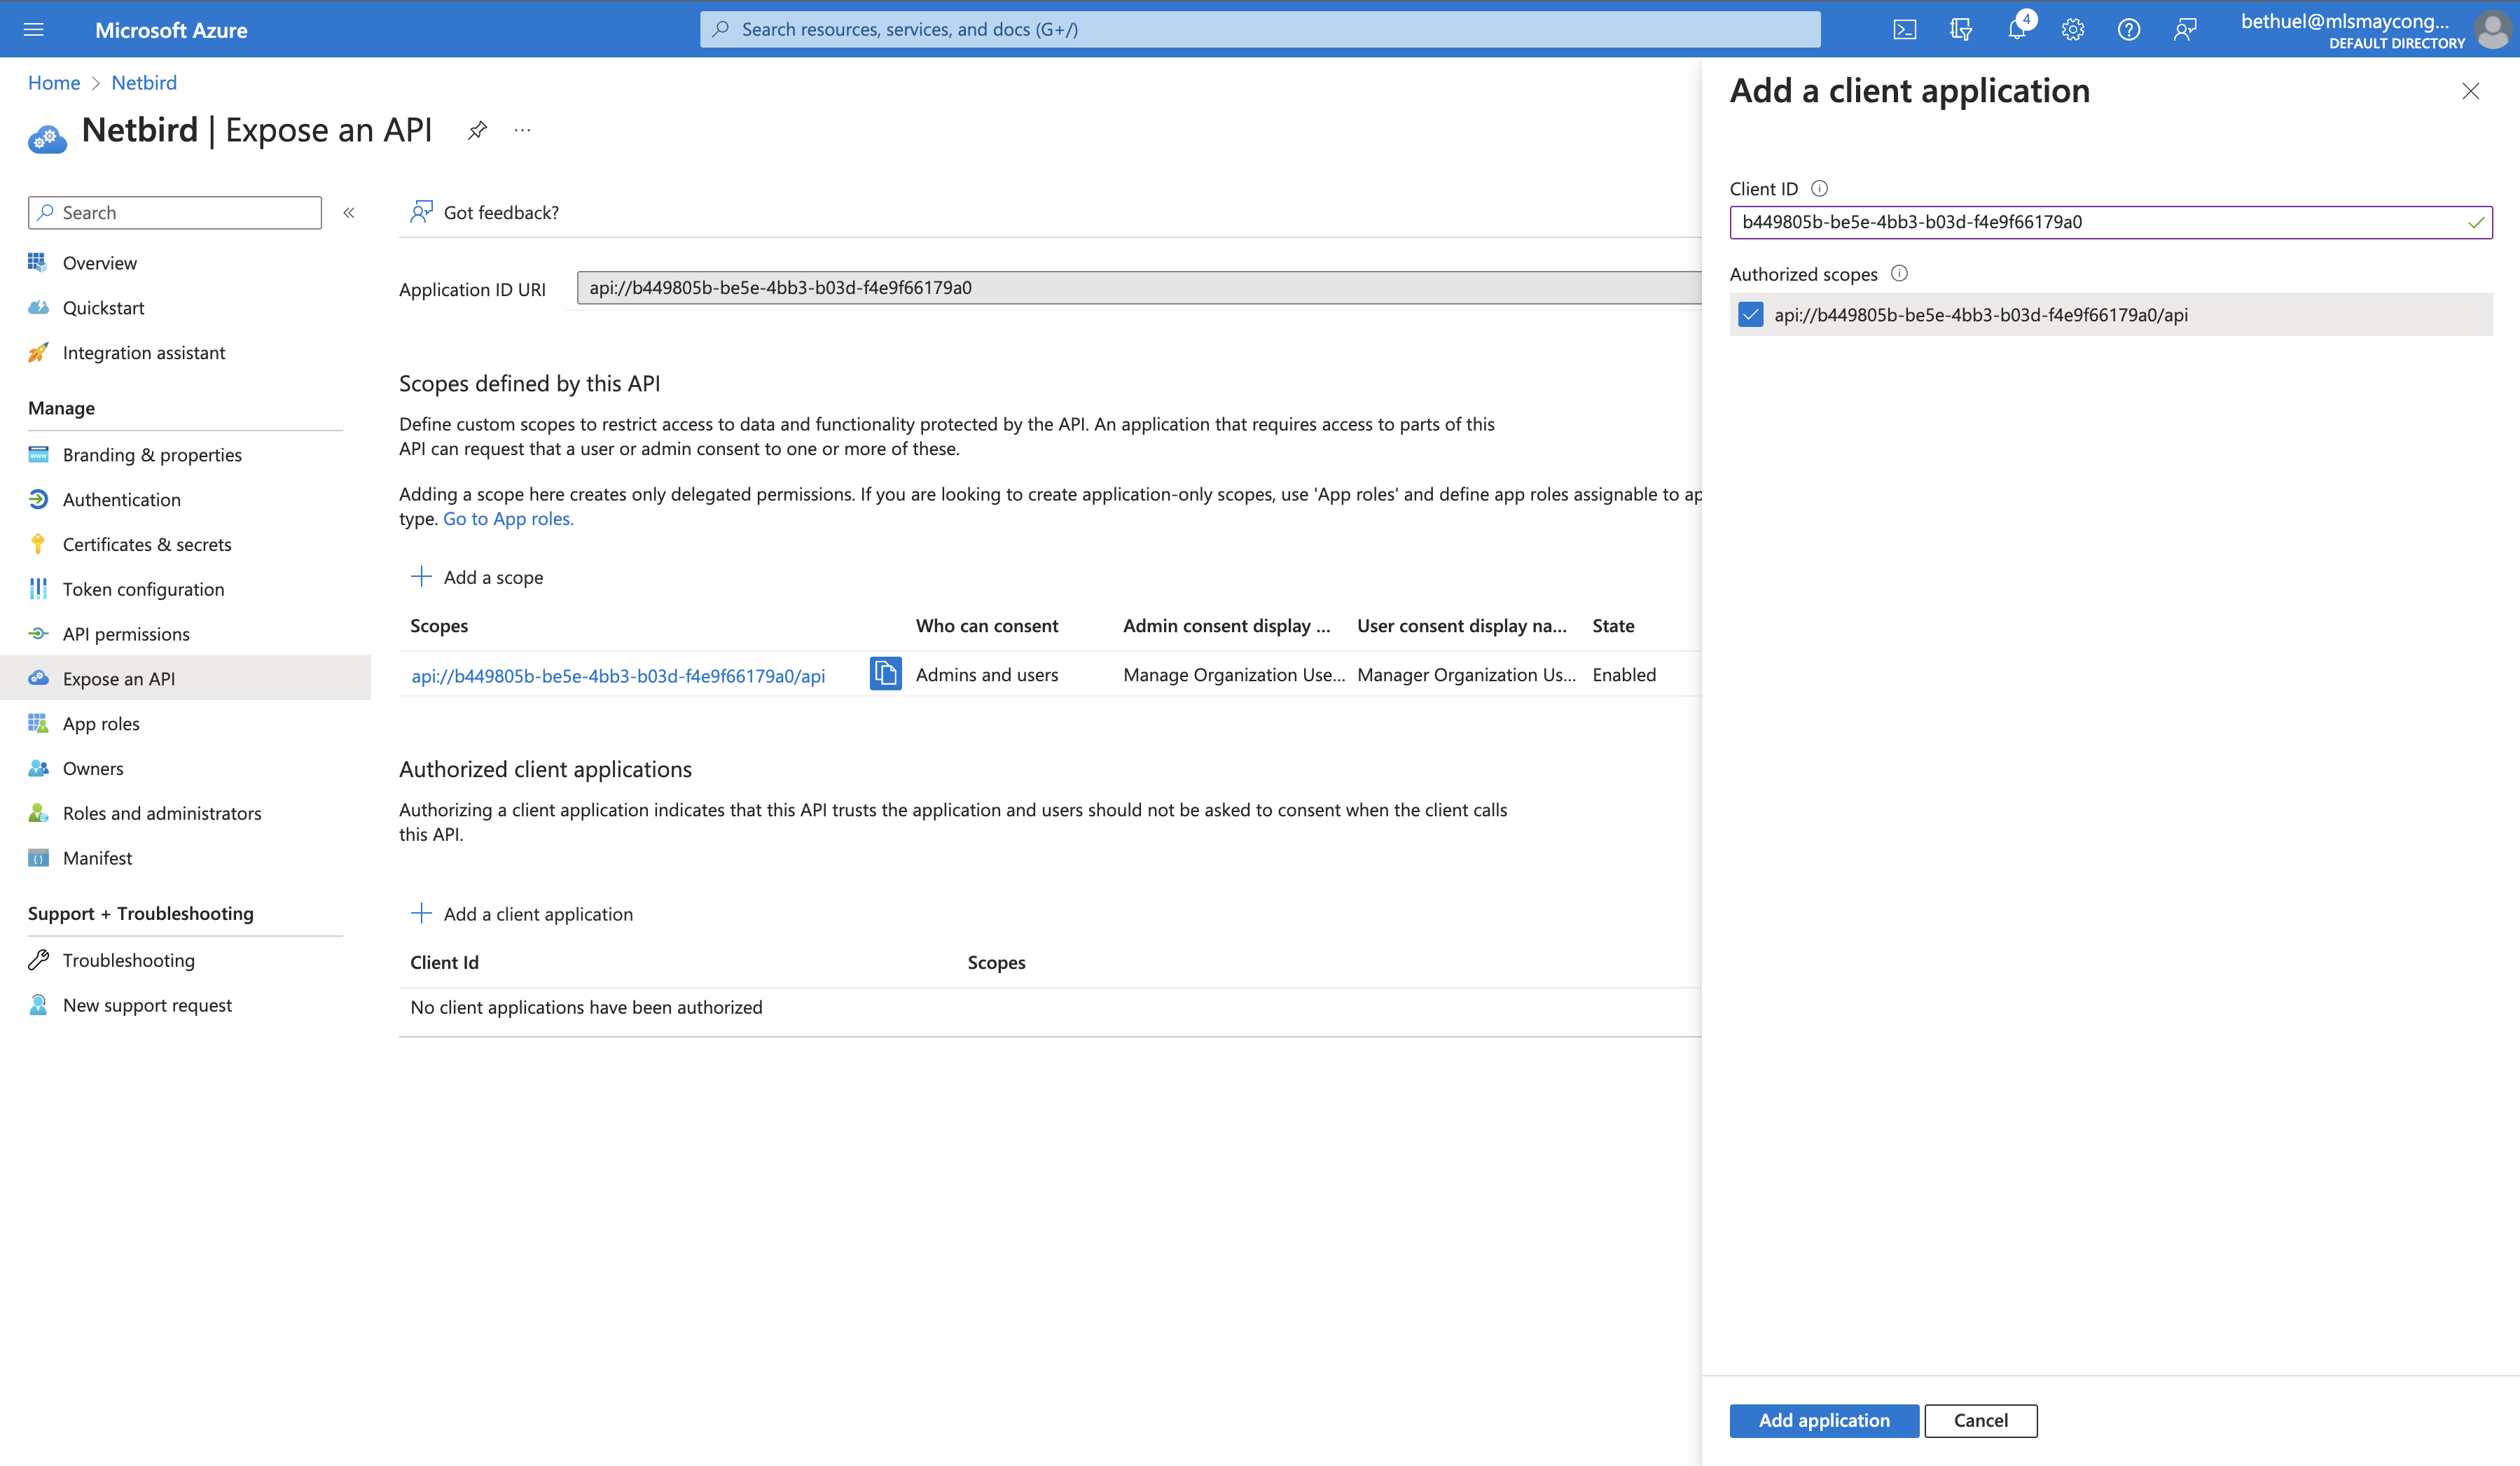The width and height of the screenshot is (2520, 1466).
Task: Navigate to Home via breadcrumb
Action: [54, 82]
